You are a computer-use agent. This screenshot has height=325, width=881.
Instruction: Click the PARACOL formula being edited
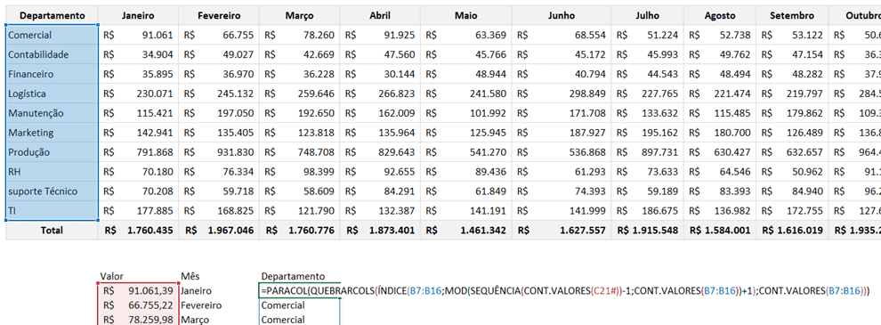(565, 290)
